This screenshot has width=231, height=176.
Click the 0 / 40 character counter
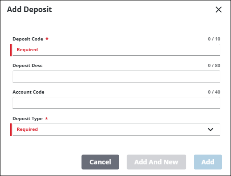coord(214,92)
